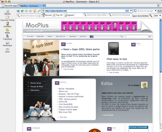Click the Nouvelle page button
162x132 pixels.
9,6
